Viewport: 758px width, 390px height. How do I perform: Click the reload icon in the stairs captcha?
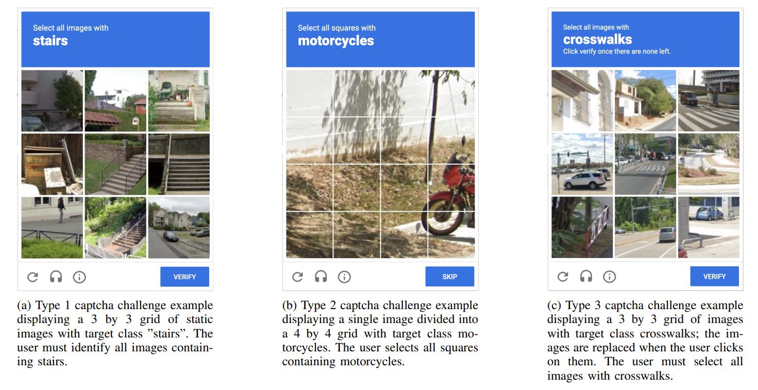[x=33, y=277]
